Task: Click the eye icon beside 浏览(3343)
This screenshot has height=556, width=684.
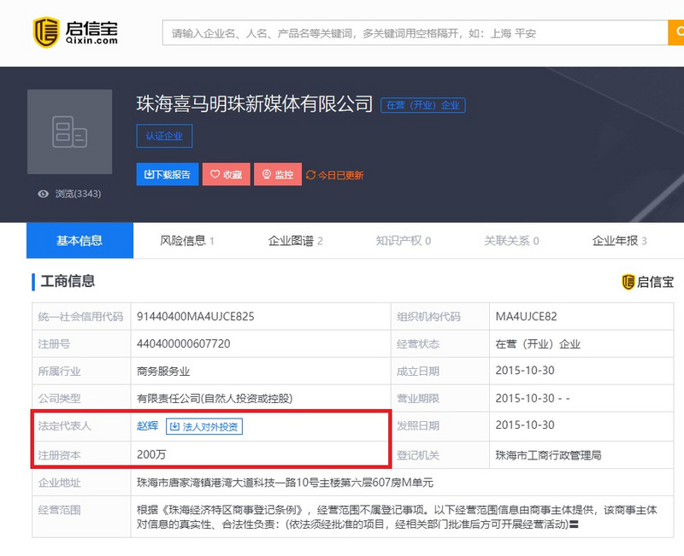Action: (44, 194)
